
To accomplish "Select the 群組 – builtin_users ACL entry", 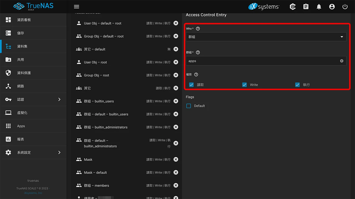I will click(x=99, y=101).
